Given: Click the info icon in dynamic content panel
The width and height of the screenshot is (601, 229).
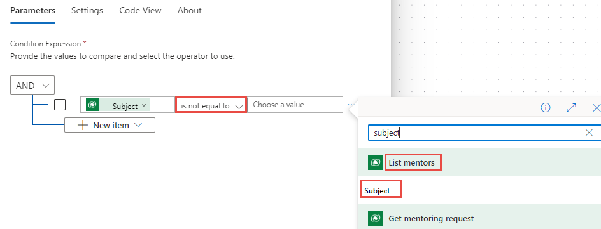Looking at the screenshot, I should click(546, 108).
